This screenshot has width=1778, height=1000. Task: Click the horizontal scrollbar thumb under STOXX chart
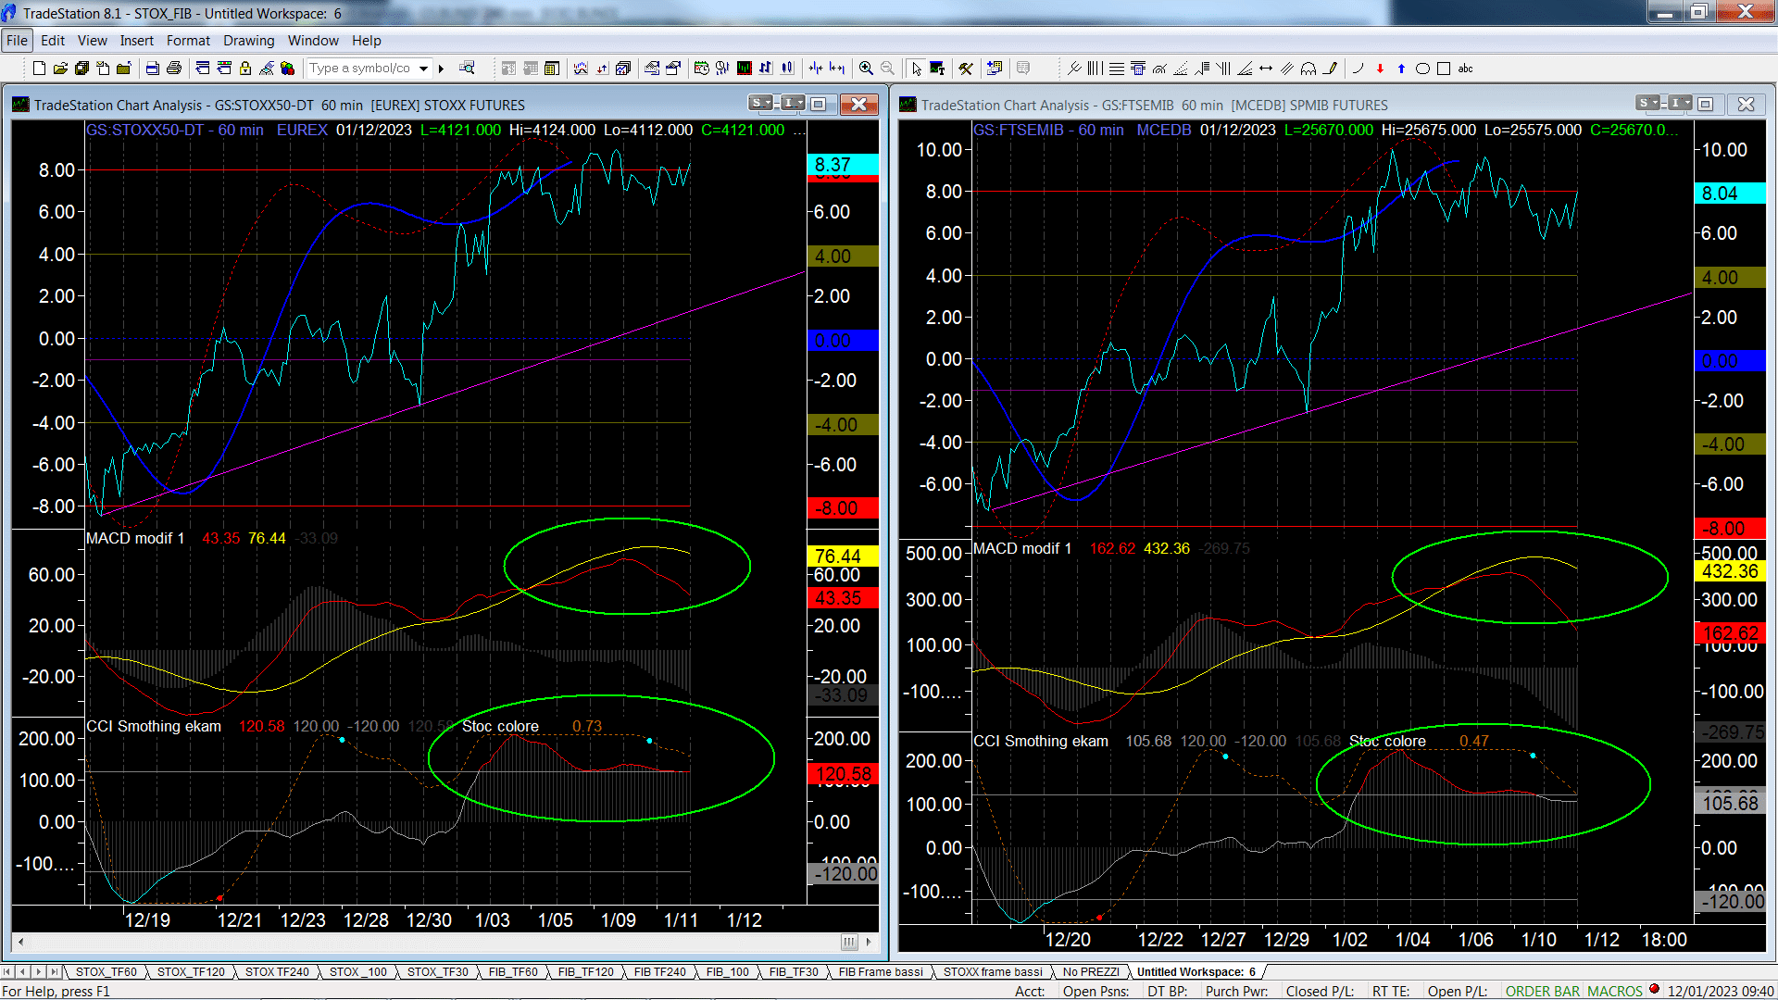click(x=849, y=942)
